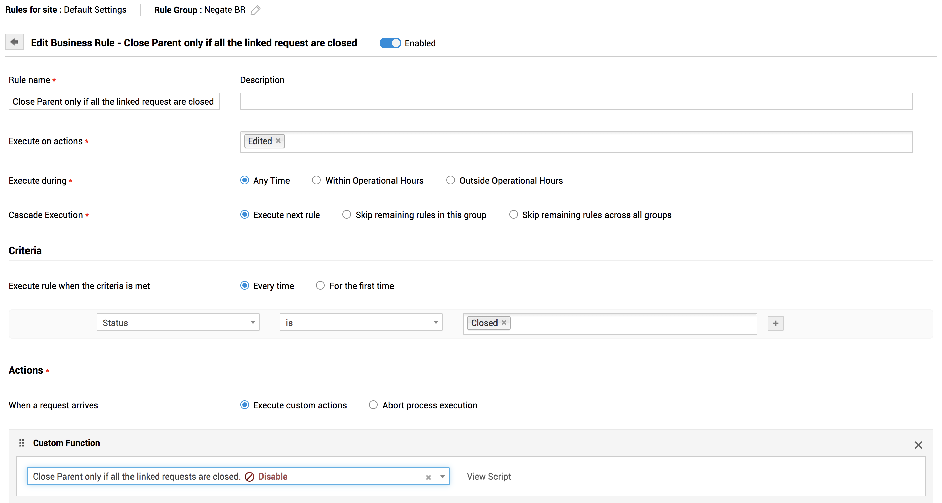Choose Skip remaining rules in this group
Screen dimensions: 942x503
[x=346, y=215]
